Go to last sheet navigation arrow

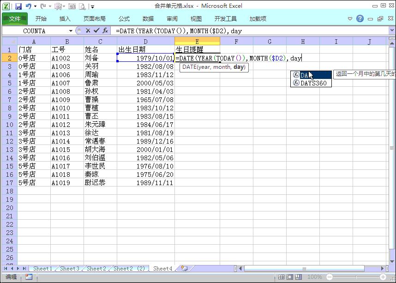(x=24, y=269)
